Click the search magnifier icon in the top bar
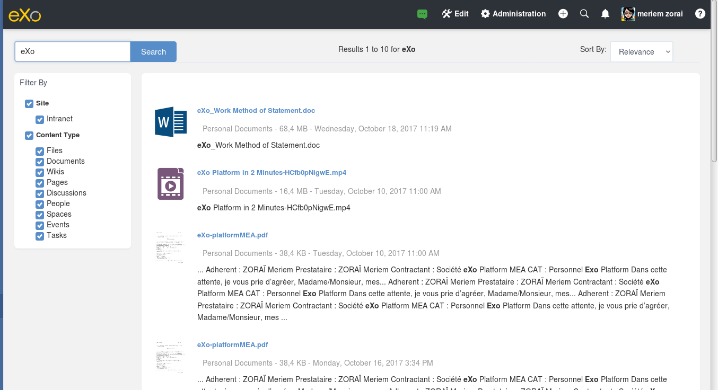The image size is (718, 390). point(584,14)
